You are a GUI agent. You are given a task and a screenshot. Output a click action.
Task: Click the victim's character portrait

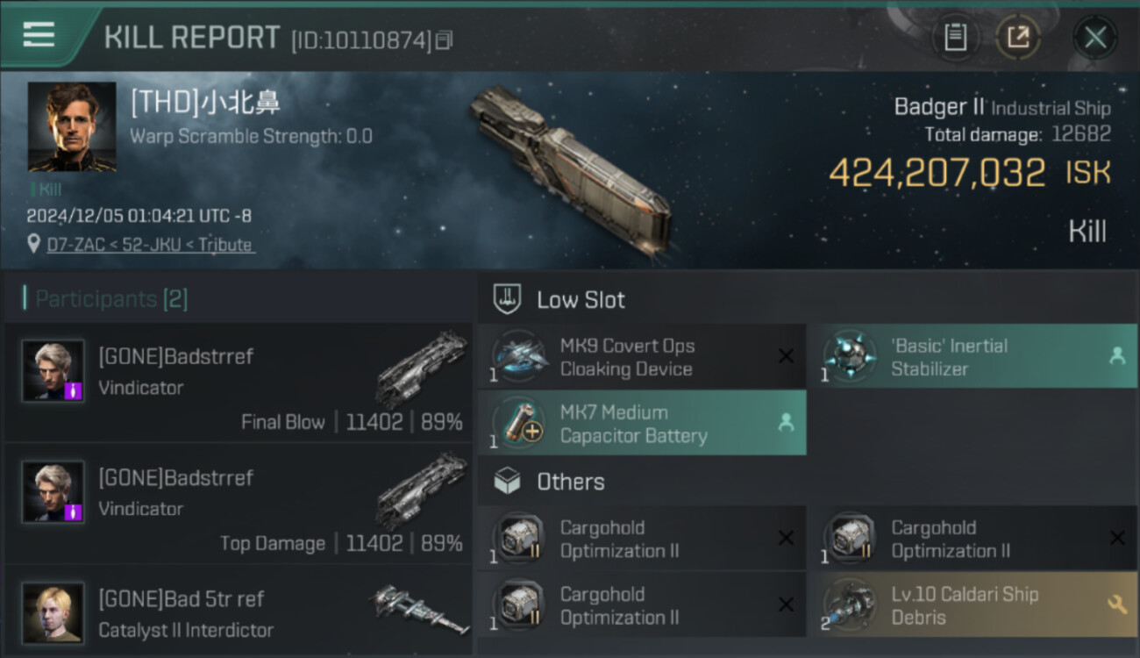(x=72, y=126)
